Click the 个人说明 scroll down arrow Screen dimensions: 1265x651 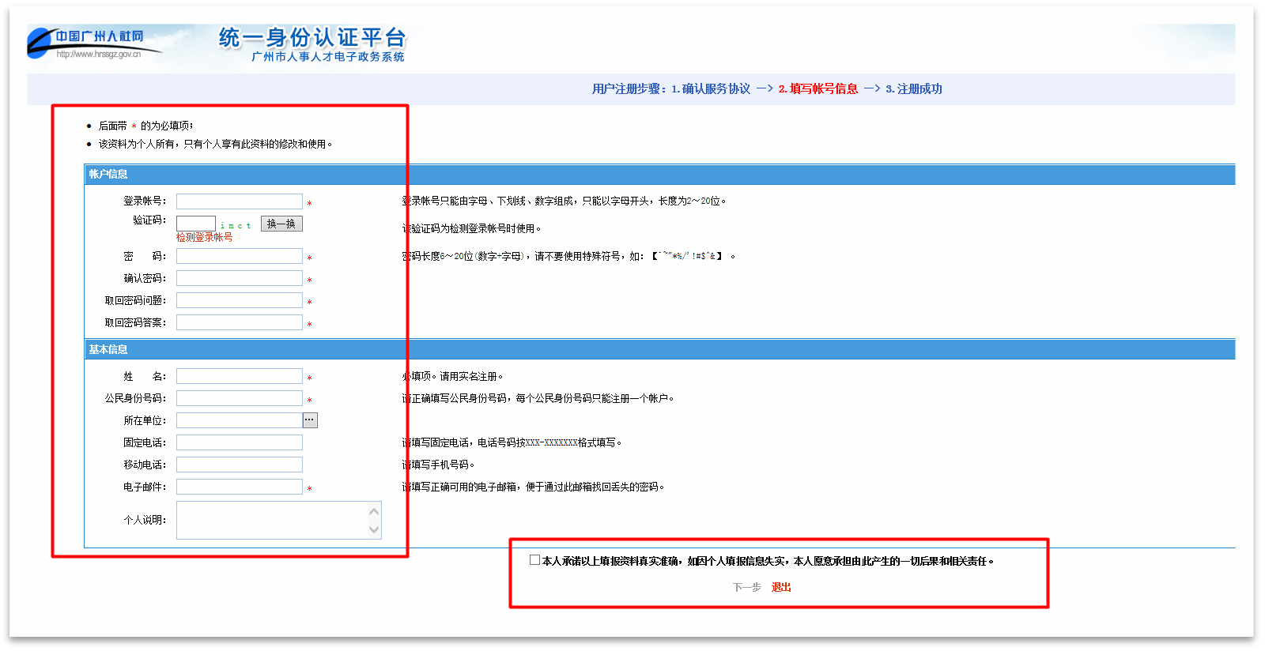(374, 529)
